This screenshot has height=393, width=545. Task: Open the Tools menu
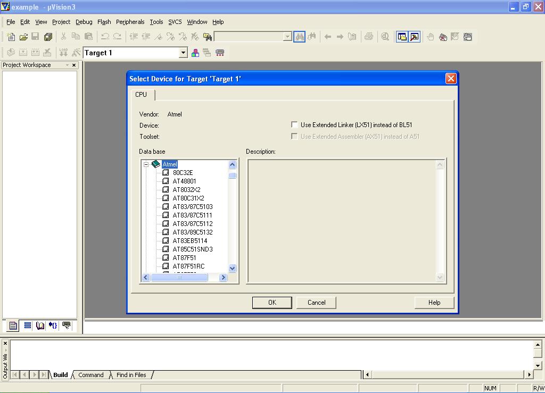click(156, 22)
